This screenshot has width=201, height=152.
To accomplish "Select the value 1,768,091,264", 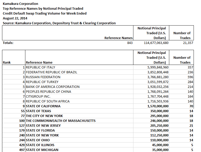I will (158, 92).
